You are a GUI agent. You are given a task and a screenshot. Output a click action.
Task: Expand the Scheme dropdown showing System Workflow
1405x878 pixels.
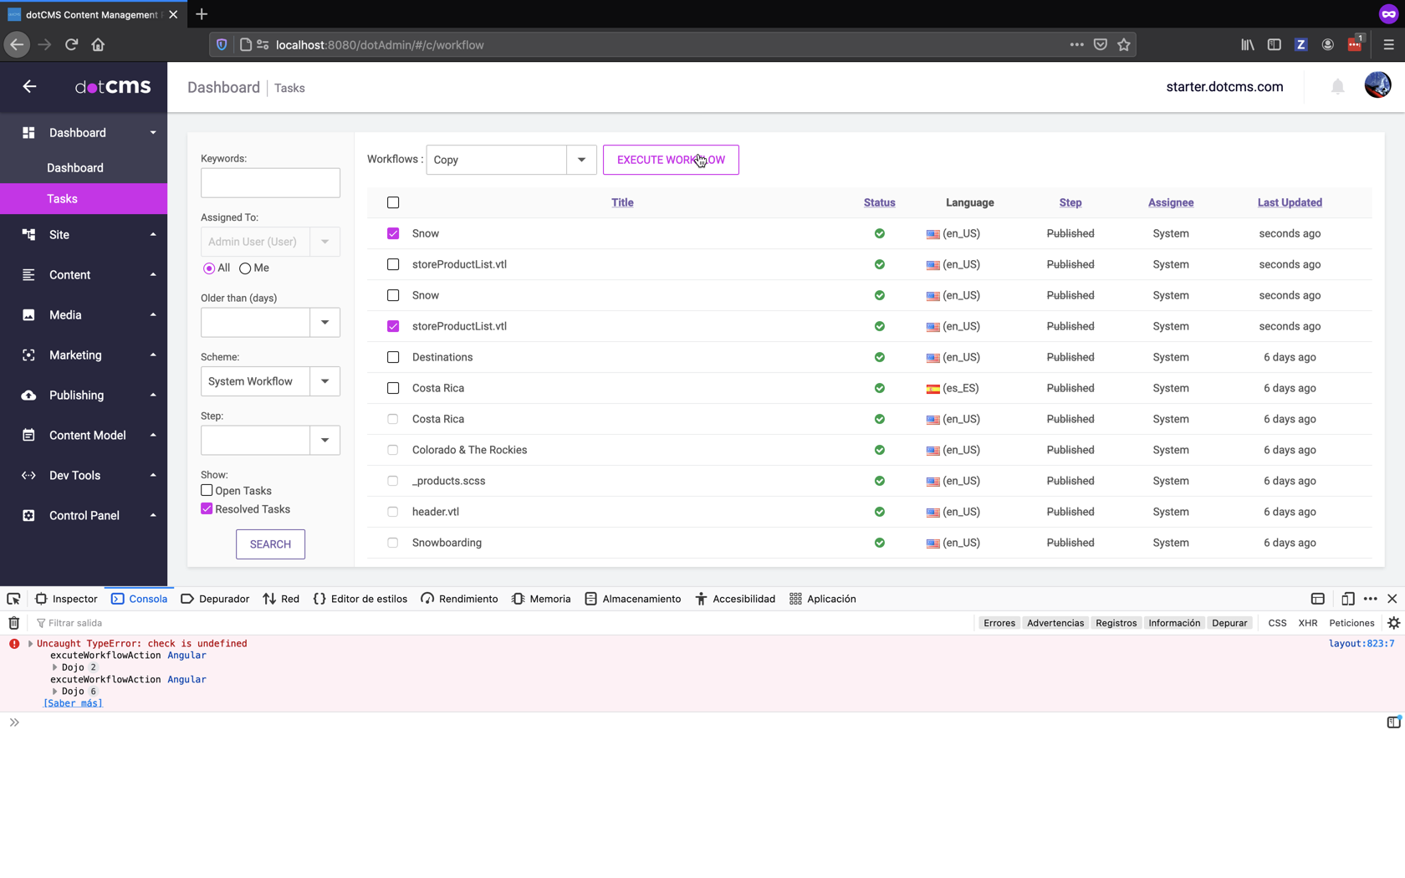(x=325, y=381)
